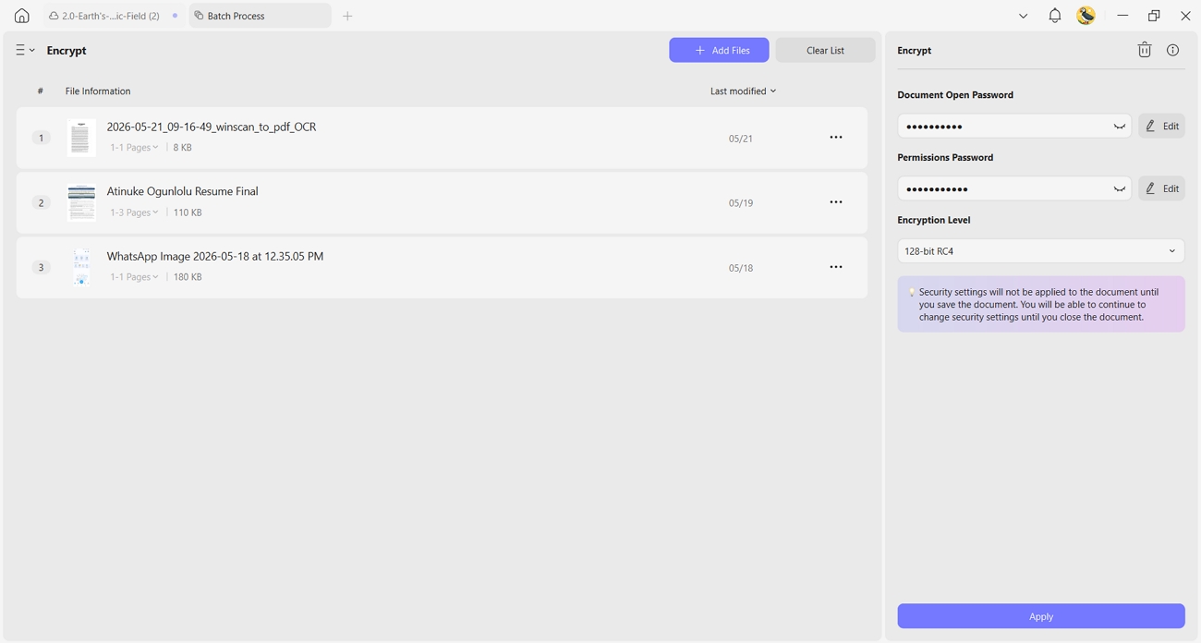Select file name 2026-05-21_09-16-49_winscan_to_pdf_OCR
The height and width of the screenshot is (643, 1201).
(x=212, y=127)
